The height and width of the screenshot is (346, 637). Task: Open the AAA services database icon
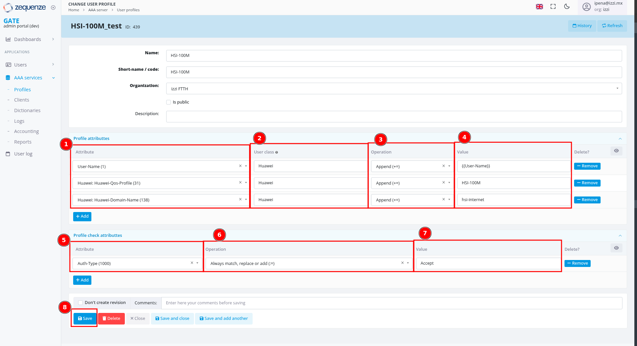pos(8,77)
